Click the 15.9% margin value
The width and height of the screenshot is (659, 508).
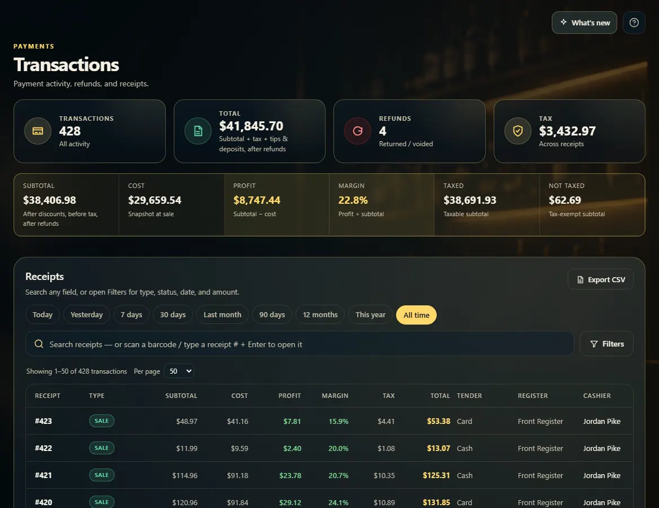[339, 422]
